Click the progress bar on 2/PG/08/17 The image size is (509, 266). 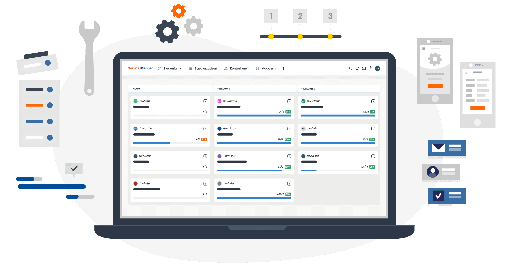point(338,170)
